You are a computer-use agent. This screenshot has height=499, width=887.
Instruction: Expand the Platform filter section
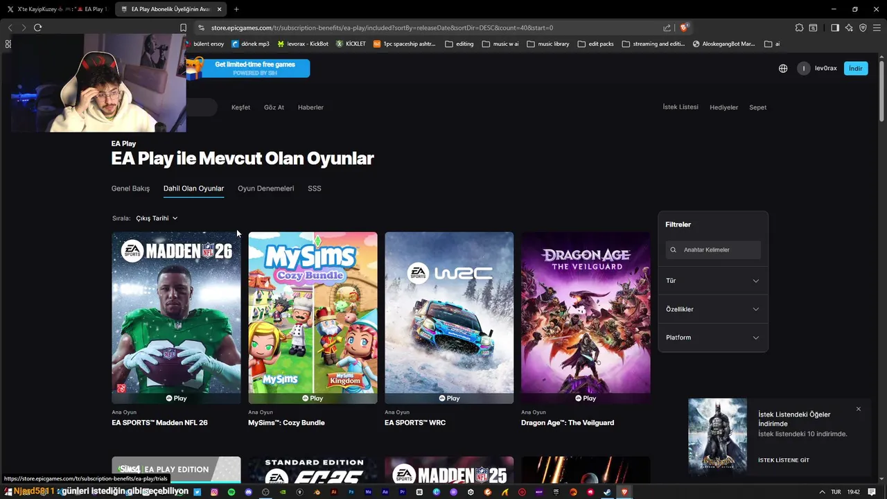pyautogui.click(x=713, y=338)
